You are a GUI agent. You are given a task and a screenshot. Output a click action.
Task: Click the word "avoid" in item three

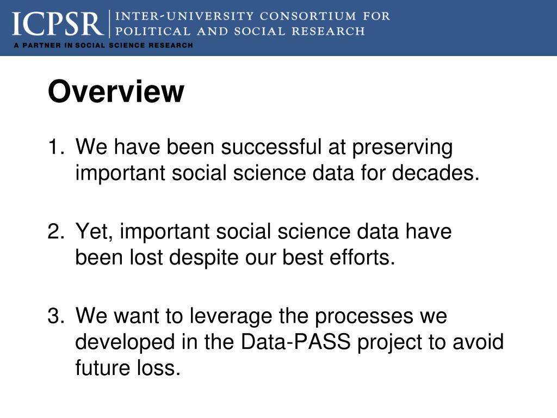pos(478,342)
